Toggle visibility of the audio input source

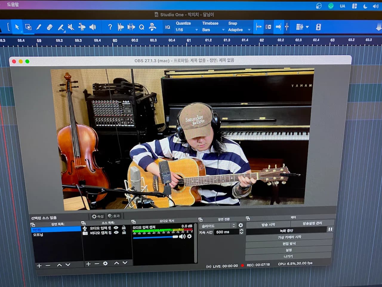pos(116,228)
